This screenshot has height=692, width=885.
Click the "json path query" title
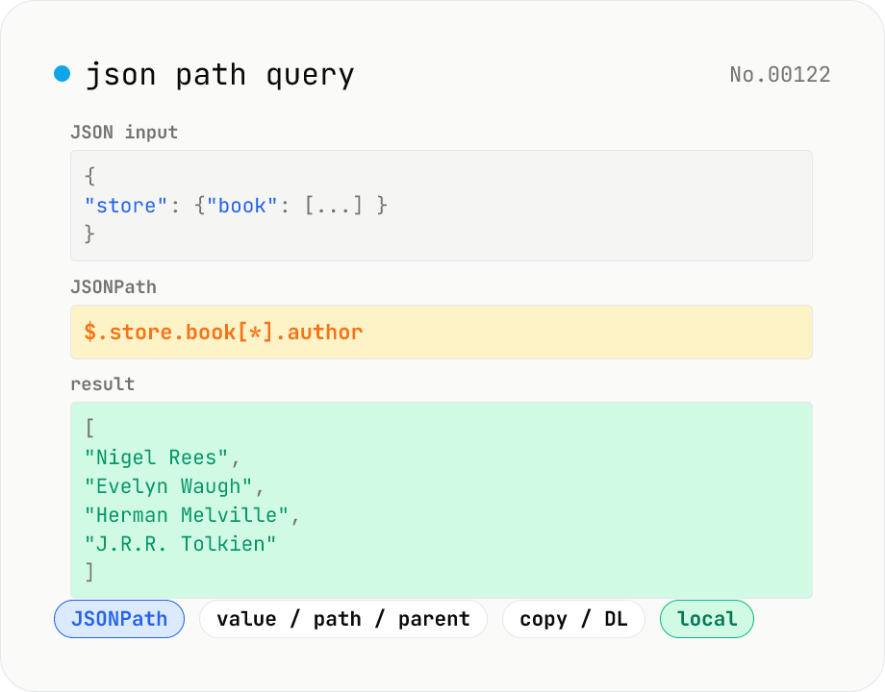pyautogui.click(x=219, y=75)
